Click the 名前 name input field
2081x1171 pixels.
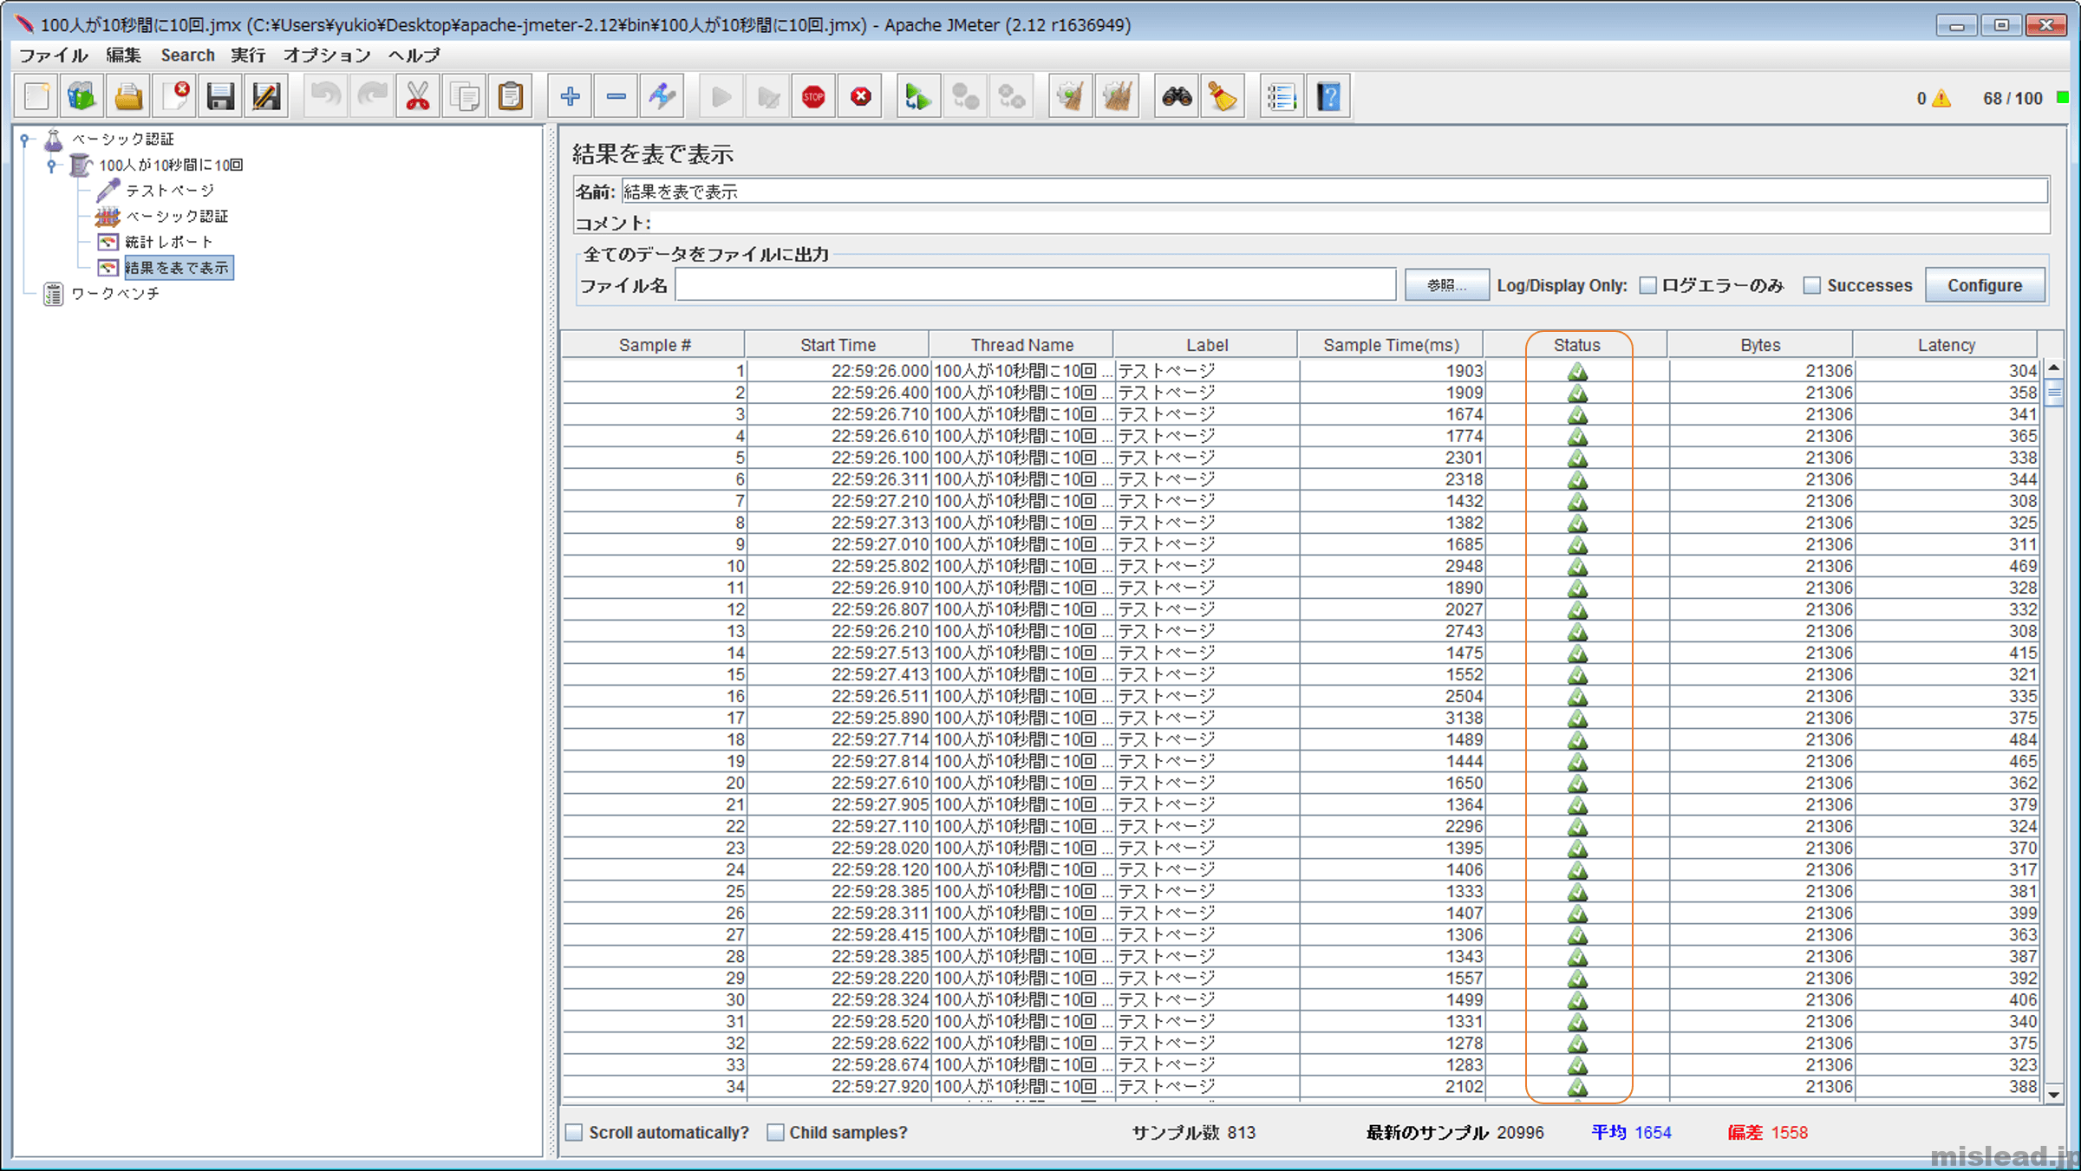click(x=1334, y=192)
